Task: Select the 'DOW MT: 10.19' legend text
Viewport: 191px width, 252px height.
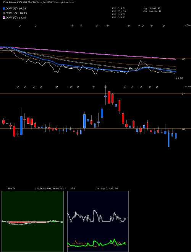Action: (16, 13)
